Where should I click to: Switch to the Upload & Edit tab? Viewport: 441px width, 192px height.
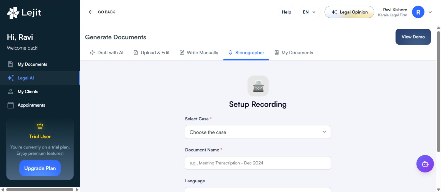(x=152, y=53)
